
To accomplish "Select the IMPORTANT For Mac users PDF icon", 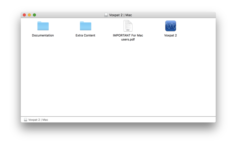I will click(x=128, y=26).
